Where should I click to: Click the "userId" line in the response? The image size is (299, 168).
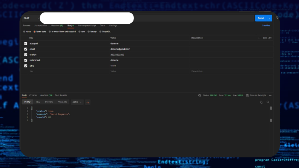43,117
